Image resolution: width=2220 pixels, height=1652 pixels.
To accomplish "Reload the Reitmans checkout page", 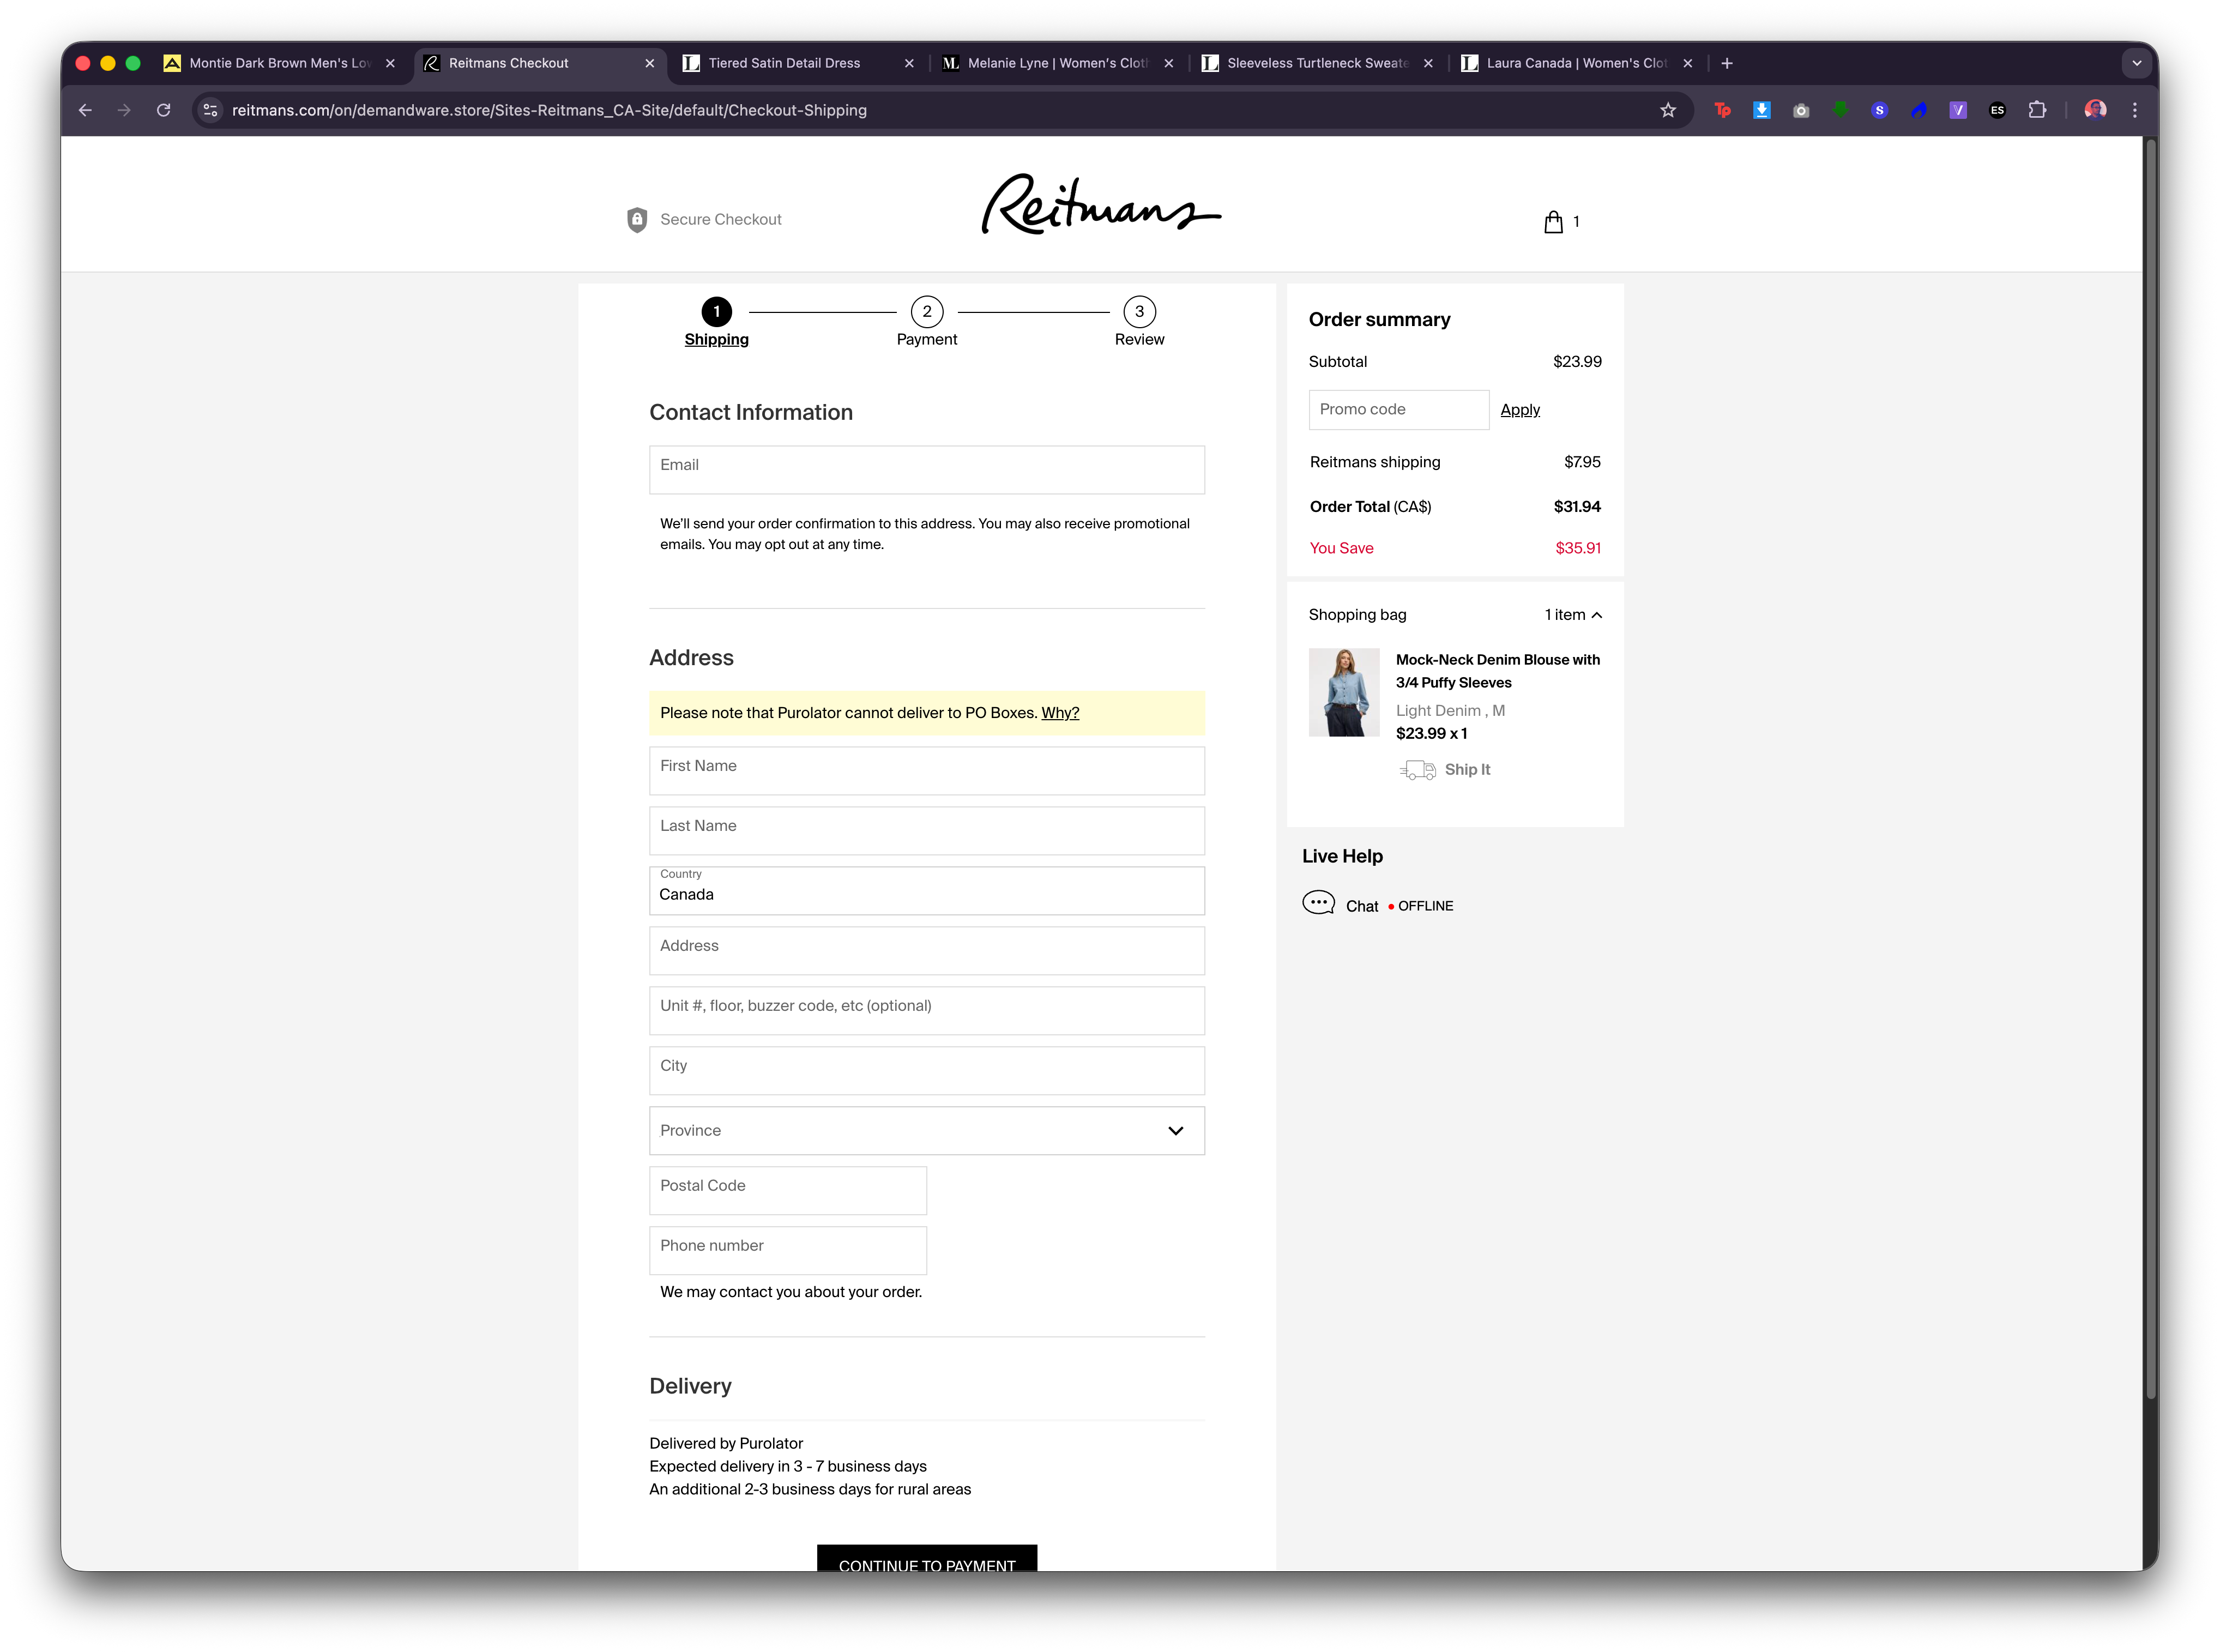I will pos(164,111).
